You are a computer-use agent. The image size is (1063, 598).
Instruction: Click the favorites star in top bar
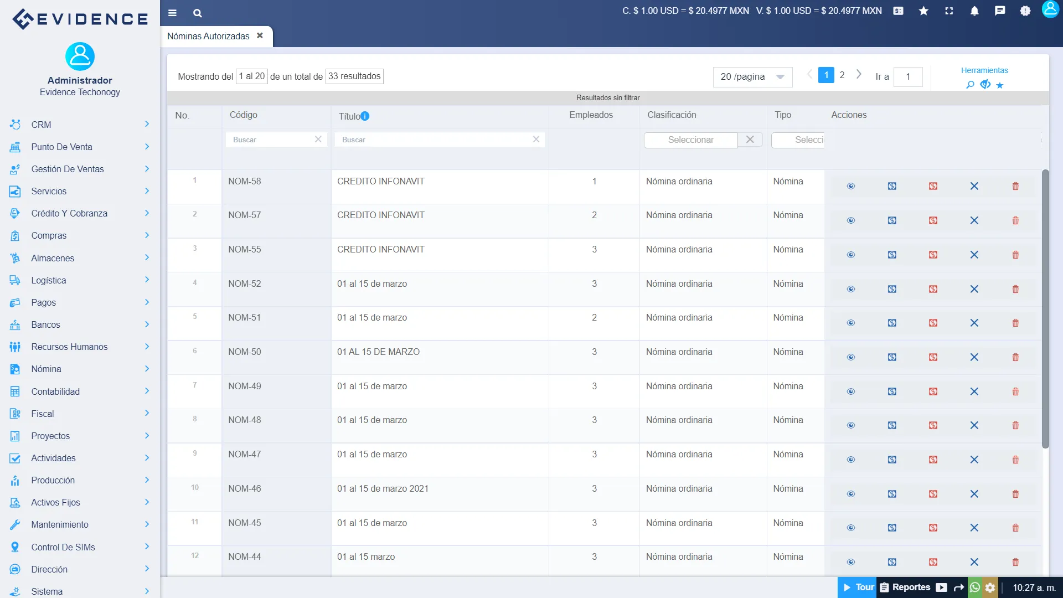tap(923, 11)
